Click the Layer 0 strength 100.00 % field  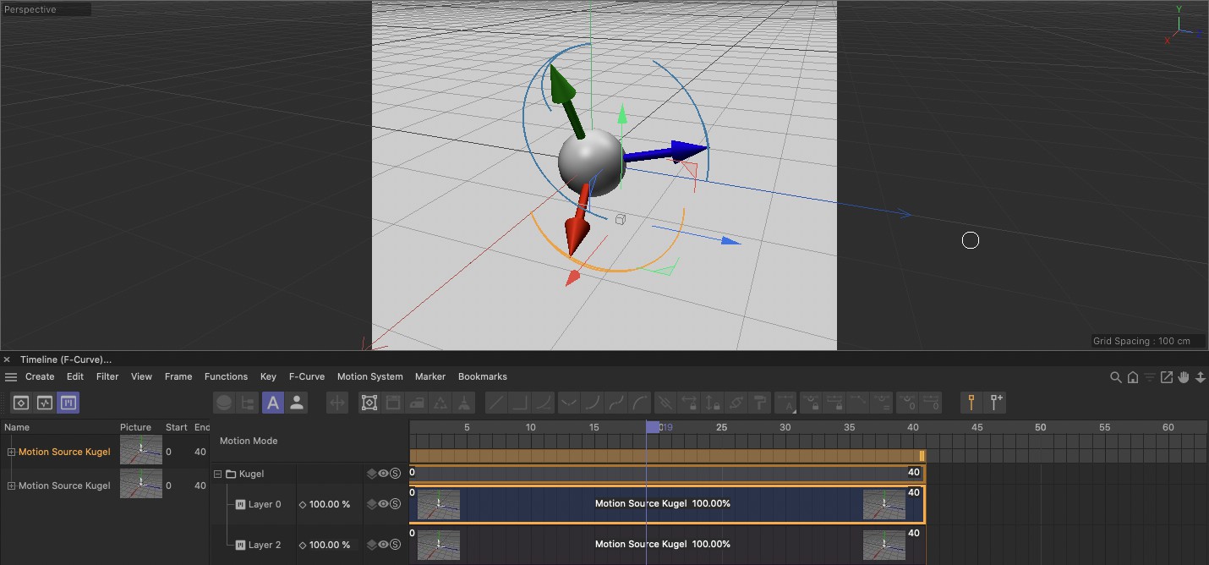[329, 504]
